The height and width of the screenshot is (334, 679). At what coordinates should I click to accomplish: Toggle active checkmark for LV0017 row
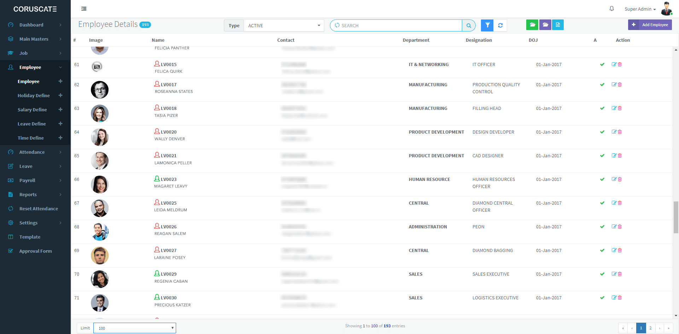602,84
